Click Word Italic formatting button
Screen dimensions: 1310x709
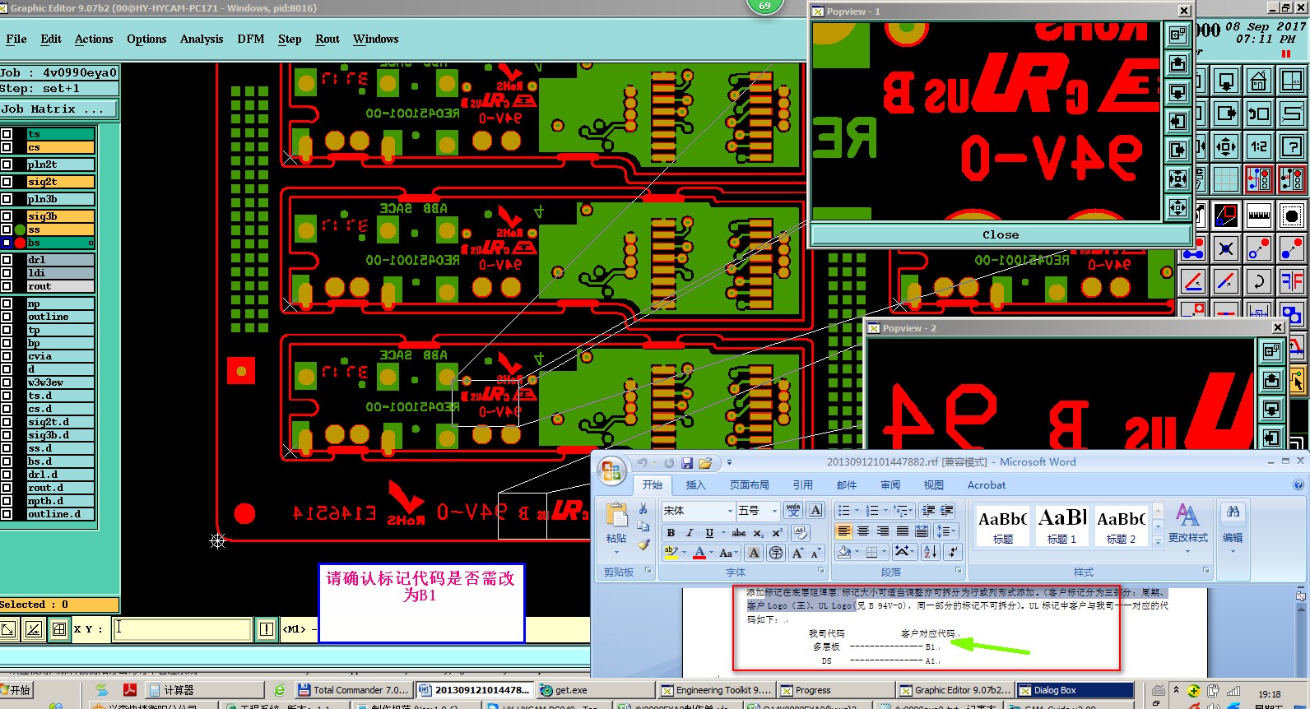690,533
